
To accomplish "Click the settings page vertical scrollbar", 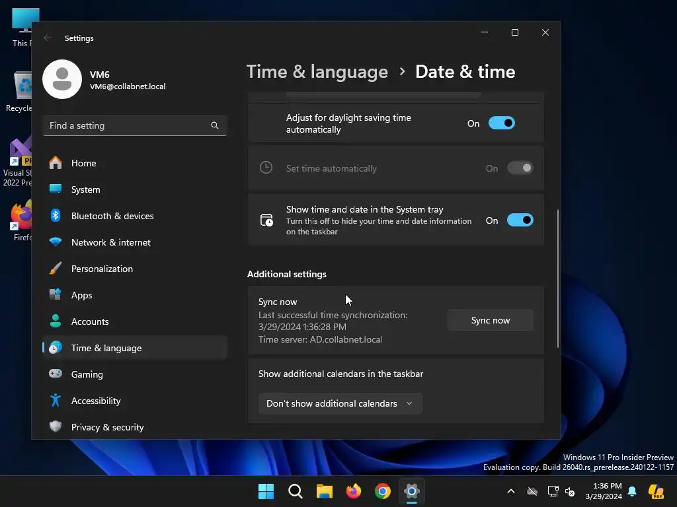I will point(558,279).
